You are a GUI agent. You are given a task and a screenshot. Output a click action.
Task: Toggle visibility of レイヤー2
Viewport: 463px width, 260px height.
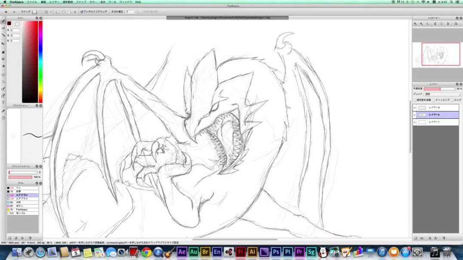click(x=414, y=115)
